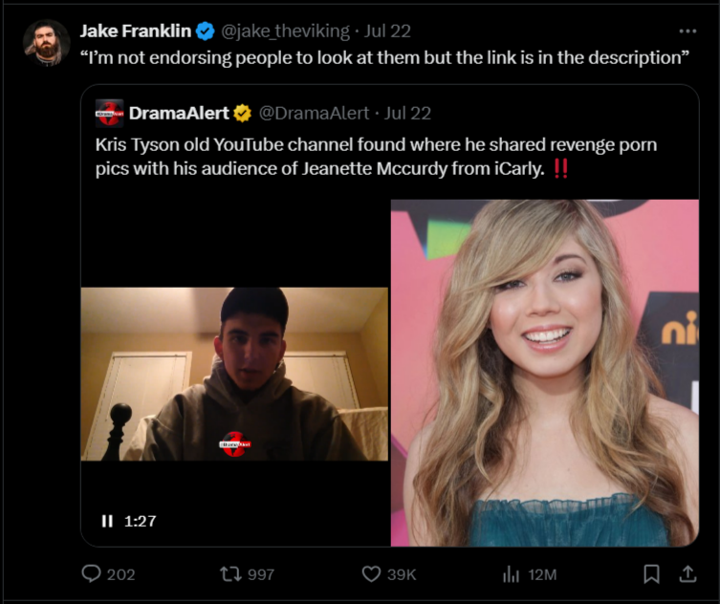Open the three-dot more options menu

click(687, 32)
